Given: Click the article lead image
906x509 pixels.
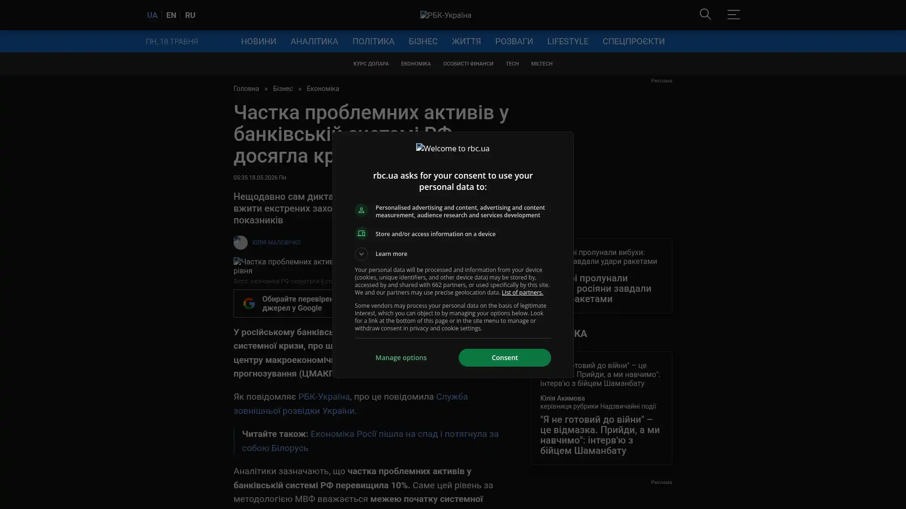Looking at the screenshot, I should pyautogui.click(x=283, y=266).
